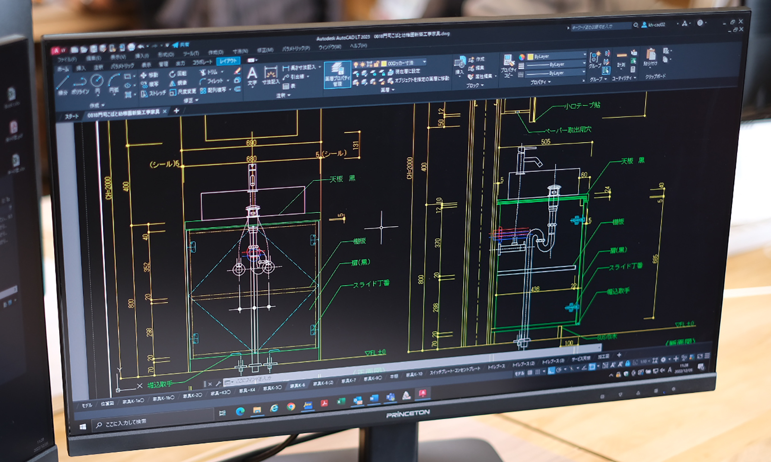The image size is (771, 462).
Task: Toggle layer on/off lightbulb icon
Action: pos(356,64)
